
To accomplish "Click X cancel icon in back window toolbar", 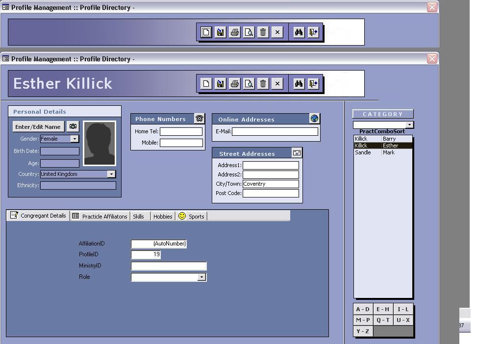I will (277, 32).
